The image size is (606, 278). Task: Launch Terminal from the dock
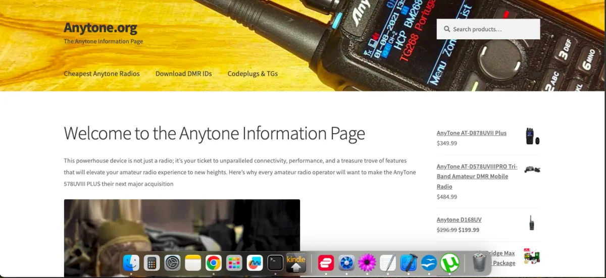pyautogui.click(x=275, y=263)
